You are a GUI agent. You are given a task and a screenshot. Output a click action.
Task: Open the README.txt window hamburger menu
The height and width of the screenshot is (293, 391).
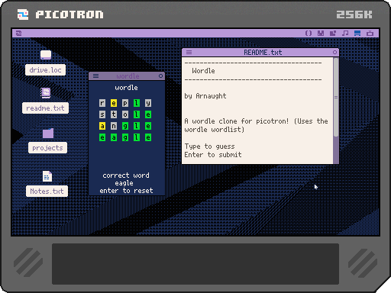click(189, 53)
